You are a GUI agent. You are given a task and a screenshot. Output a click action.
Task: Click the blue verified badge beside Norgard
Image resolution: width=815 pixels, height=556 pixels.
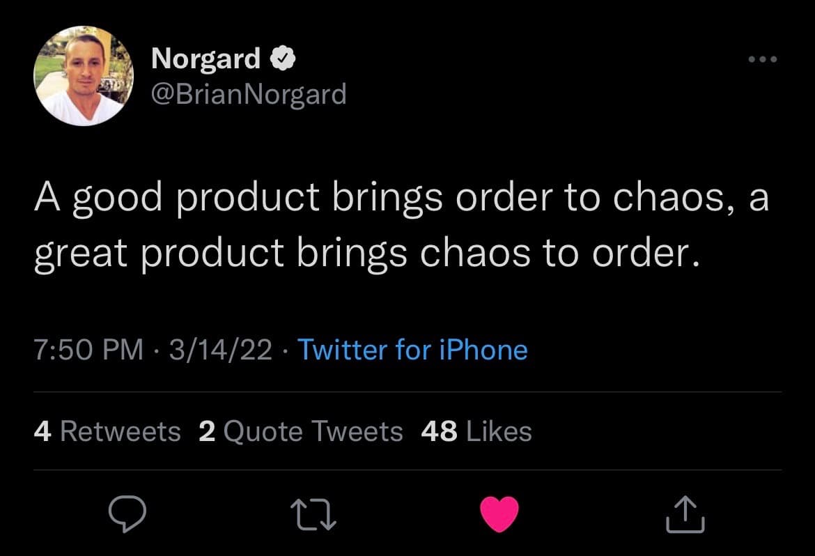281,60
